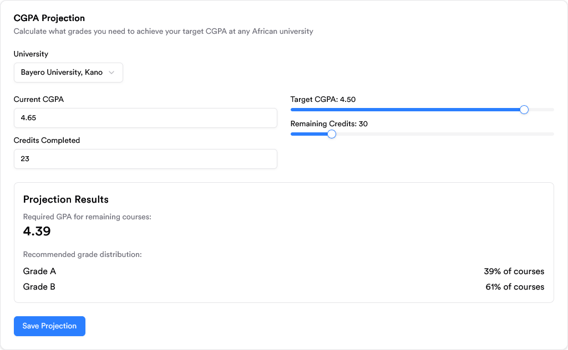
Task: Select the 39% of courses label
Action: tap(514, 271)
